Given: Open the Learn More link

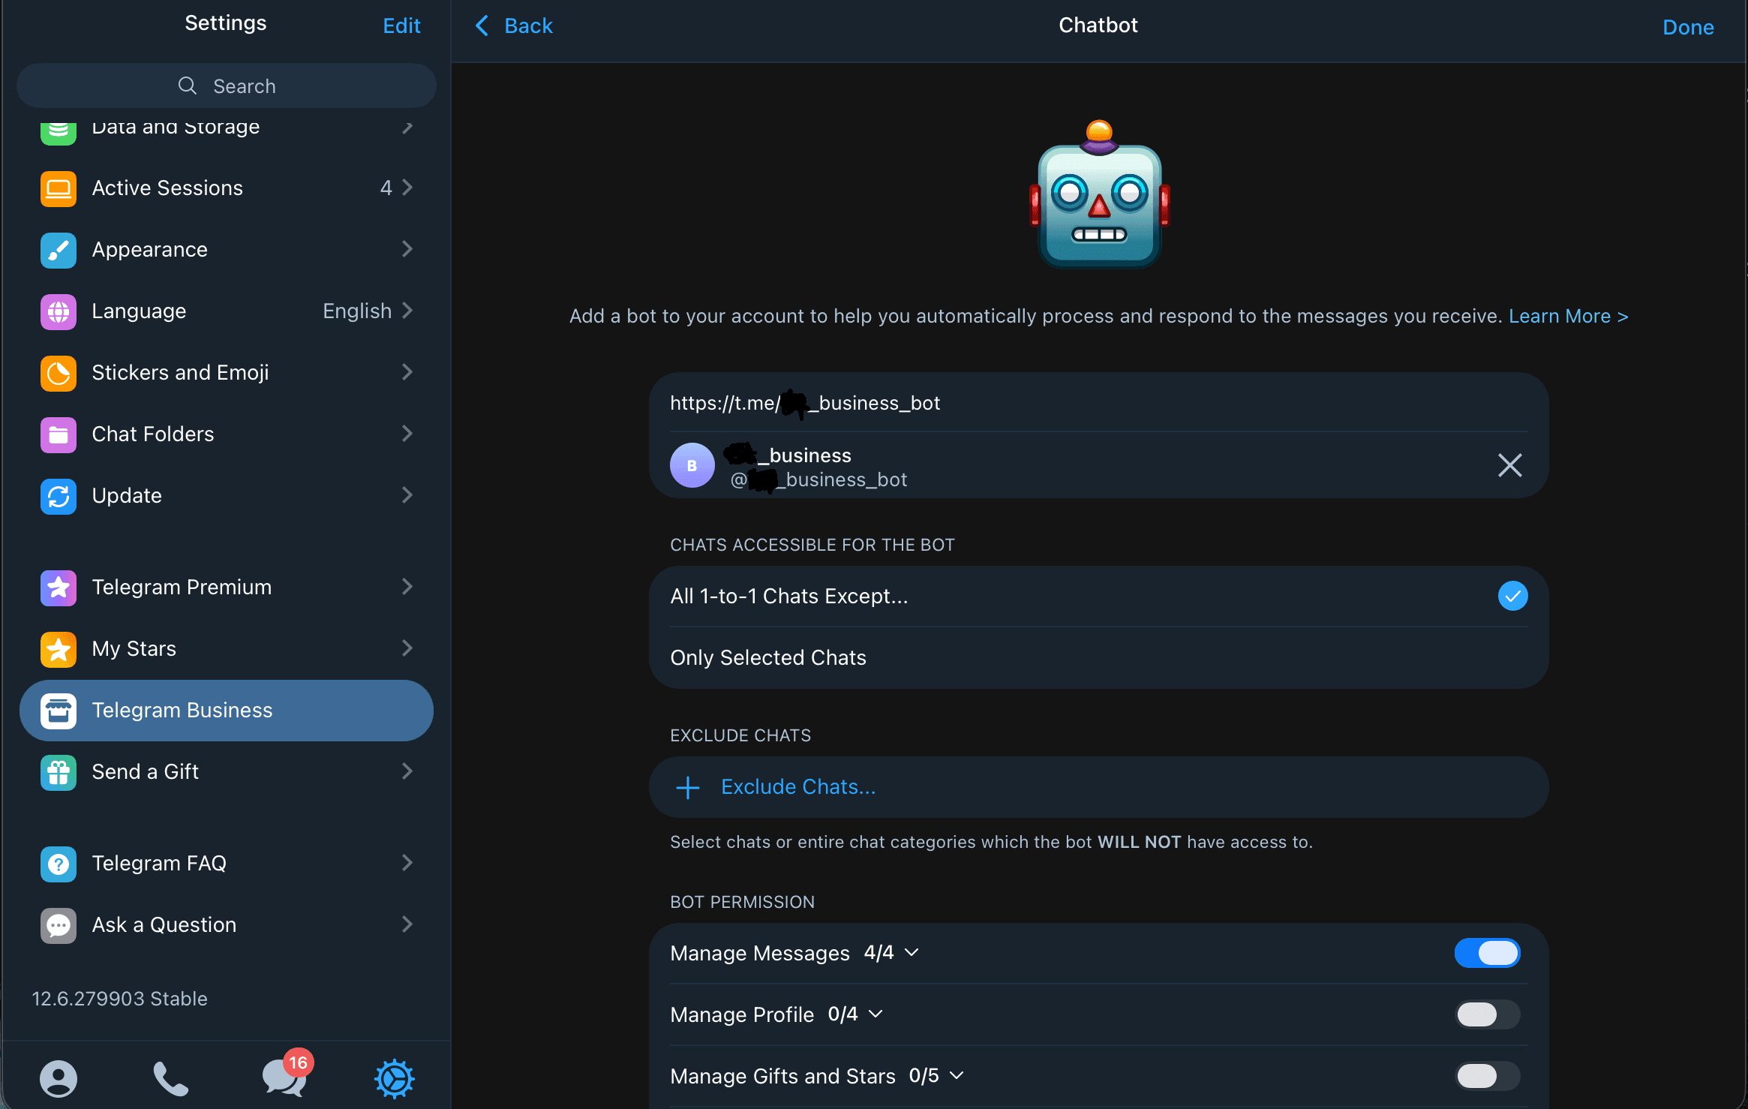Looking at the screenshot, I should (1569, 316).
